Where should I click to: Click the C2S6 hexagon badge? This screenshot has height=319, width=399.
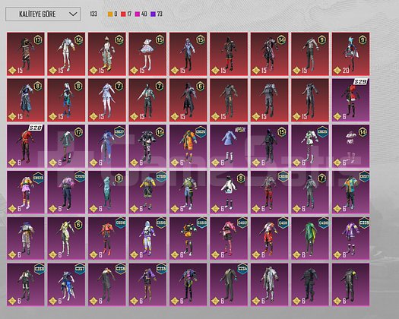tap(120, 269)
